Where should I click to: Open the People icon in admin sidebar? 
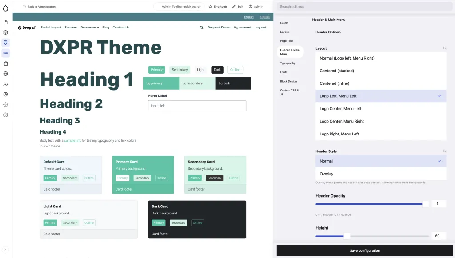click(x=5, y=84)
